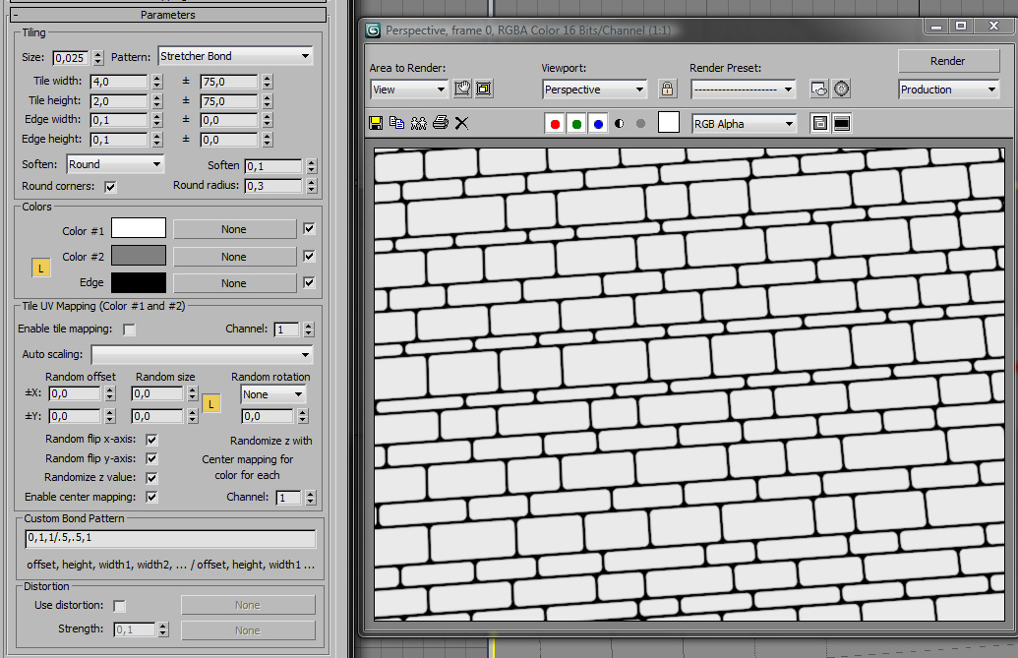The height and width of the screenshot is (658, 1018).
Task: Open the RGB Alpha channel dropdown
Action: coord(744,124)
